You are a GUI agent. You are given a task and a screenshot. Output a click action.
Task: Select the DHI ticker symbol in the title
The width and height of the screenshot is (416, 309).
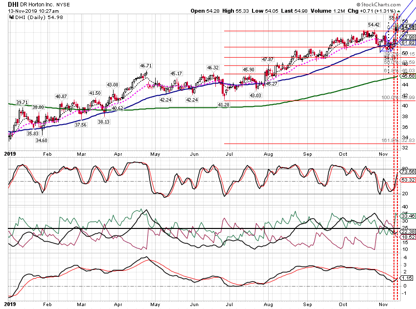13,4
